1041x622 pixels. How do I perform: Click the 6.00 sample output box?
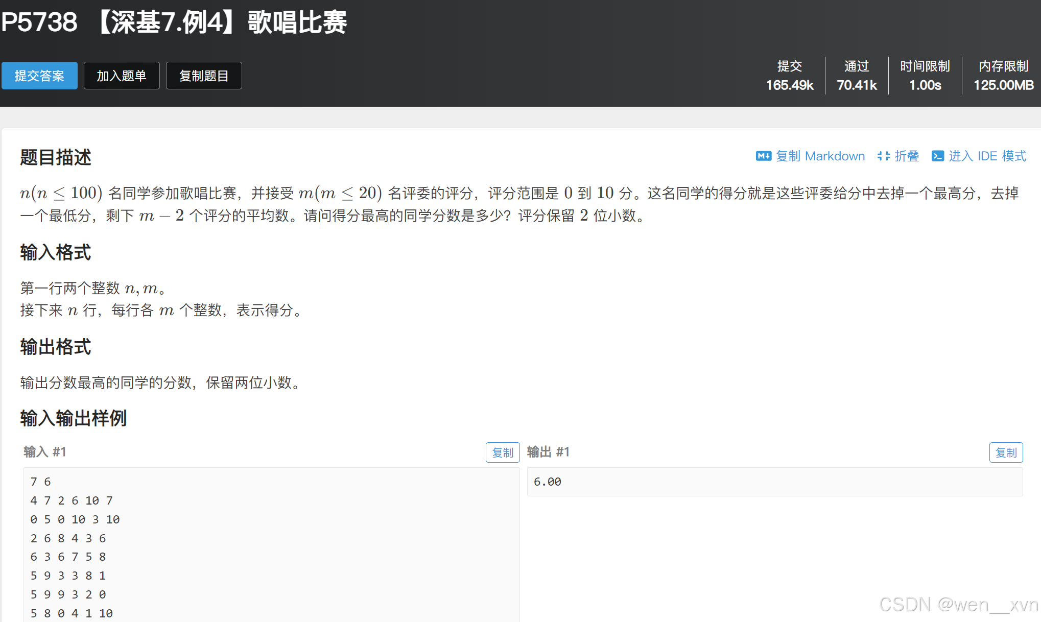point(774,482)
